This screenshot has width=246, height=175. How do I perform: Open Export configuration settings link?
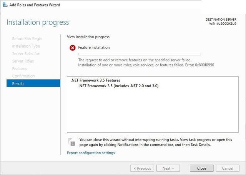point(91,153)
